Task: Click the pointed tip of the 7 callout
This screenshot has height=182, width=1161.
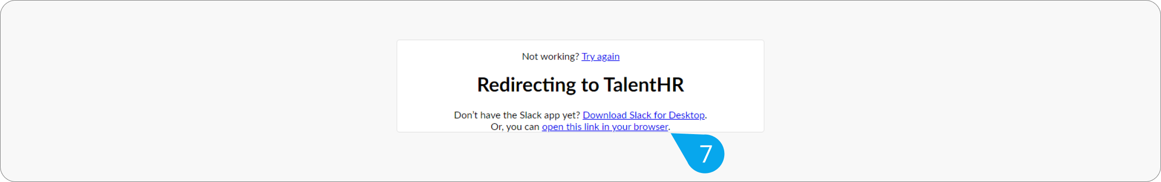Action: tap(672, 134)
